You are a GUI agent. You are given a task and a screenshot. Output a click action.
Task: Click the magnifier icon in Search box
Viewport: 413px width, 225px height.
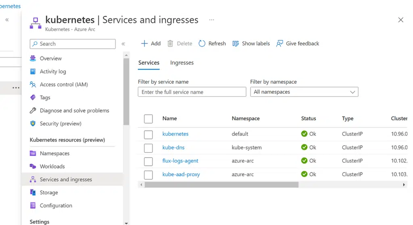35,44
